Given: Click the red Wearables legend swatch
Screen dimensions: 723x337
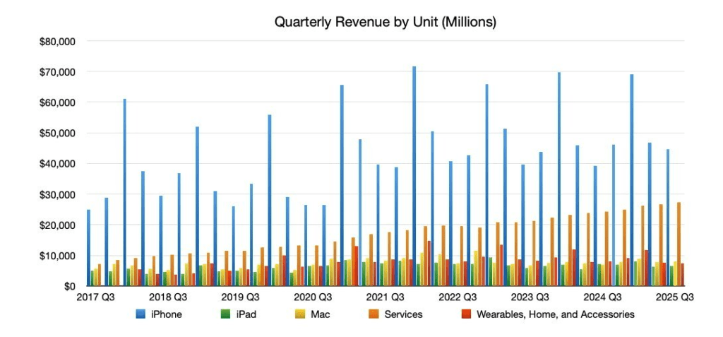Looking at the screenshot, I should 465,314.
